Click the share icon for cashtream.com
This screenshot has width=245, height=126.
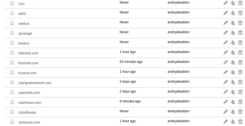coord(233,102)
